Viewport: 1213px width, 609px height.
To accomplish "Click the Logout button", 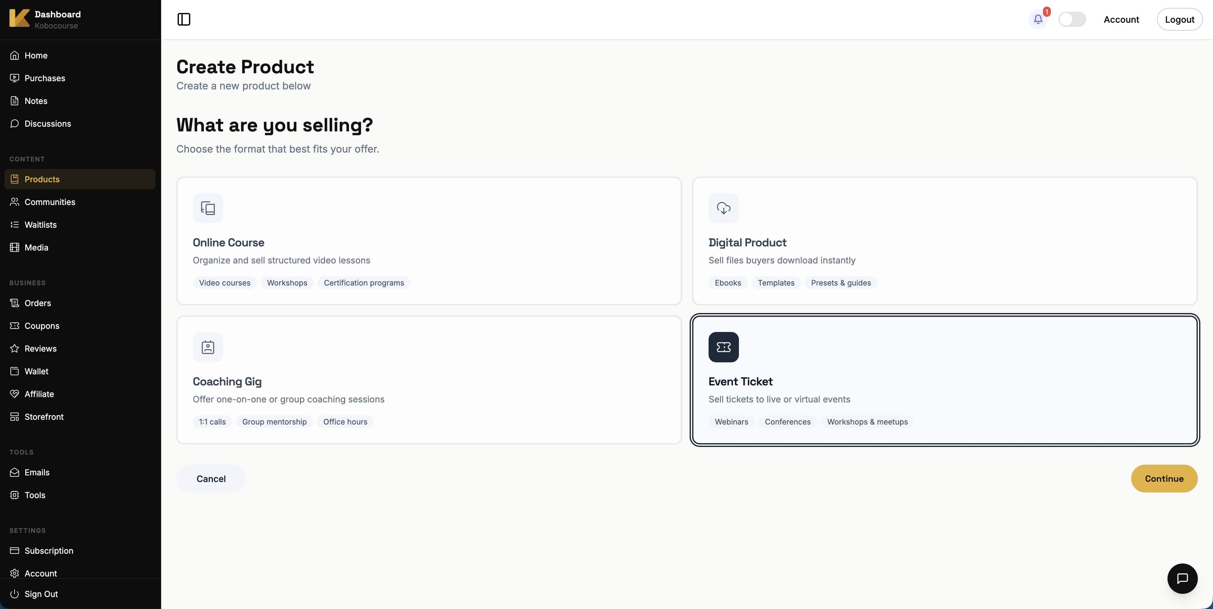I will 1179,19.
